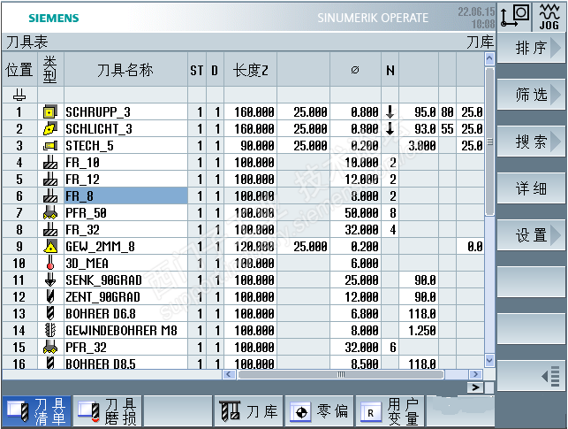Screen dimensions: 568x429
Task: Click the face mill icon for PFR_32
Action: 50,347
